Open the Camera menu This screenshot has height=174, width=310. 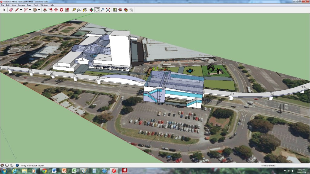[x=21, y=5]
